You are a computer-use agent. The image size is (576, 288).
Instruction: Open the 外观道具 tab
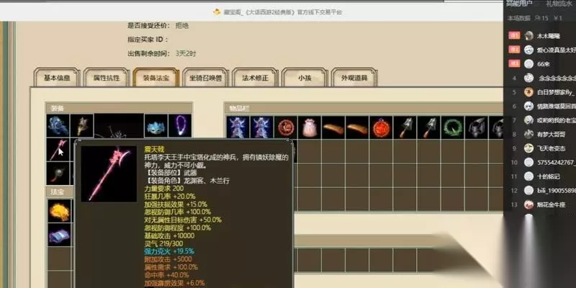point(354,78)
